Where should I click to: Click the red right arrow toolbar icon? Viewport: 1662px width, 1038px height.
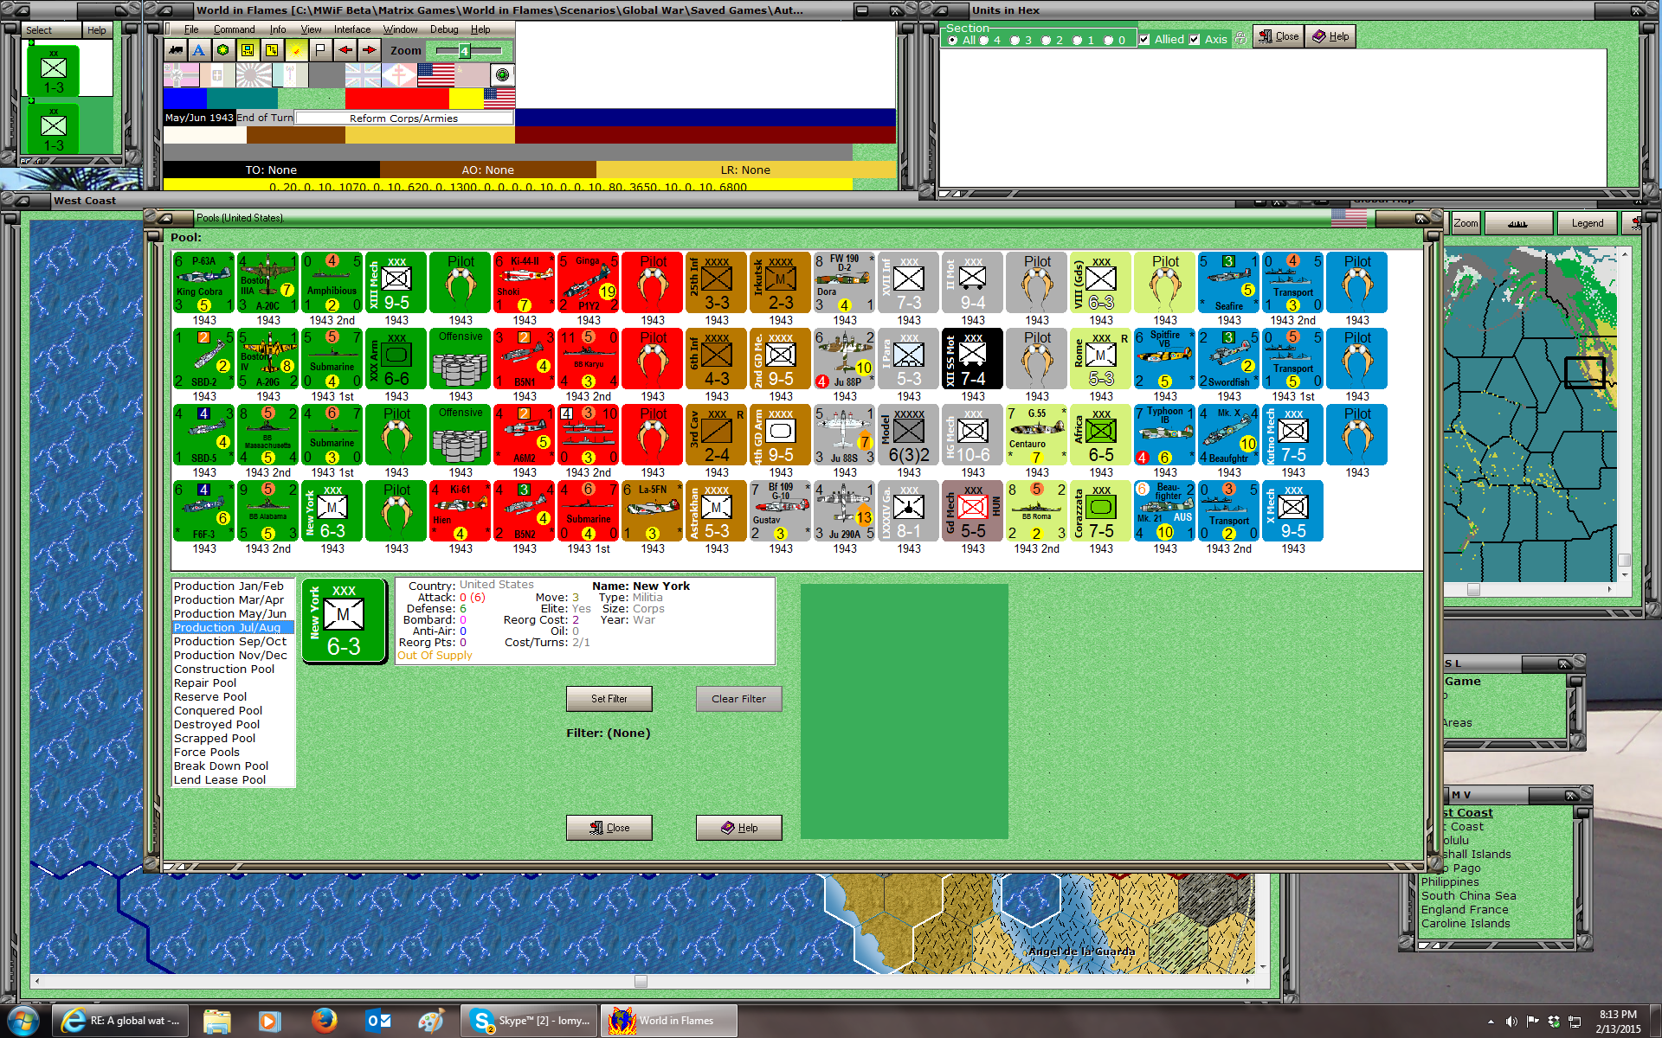[370, 50]
